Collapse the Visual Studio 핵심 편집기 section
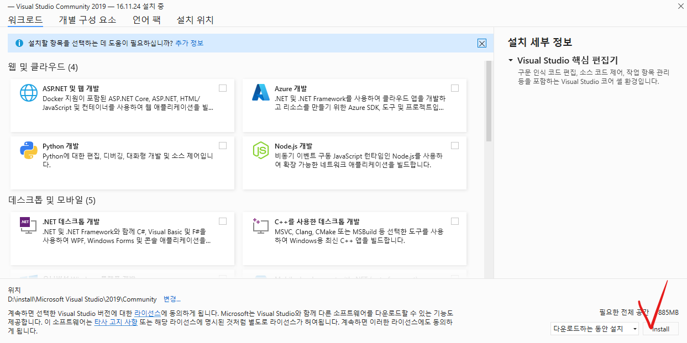The height and width of the screenshot is (343, 687). pos(512,60)
